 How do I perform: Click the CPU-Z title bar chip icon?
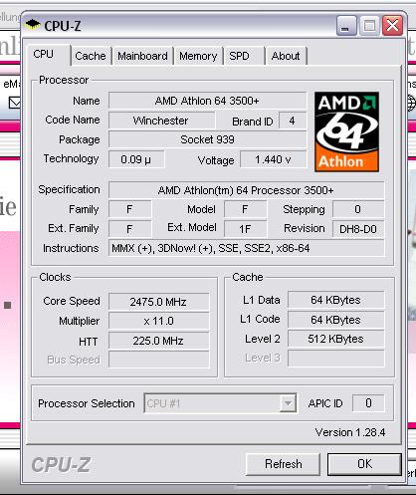pyautogui.click(x=32, y=25)
